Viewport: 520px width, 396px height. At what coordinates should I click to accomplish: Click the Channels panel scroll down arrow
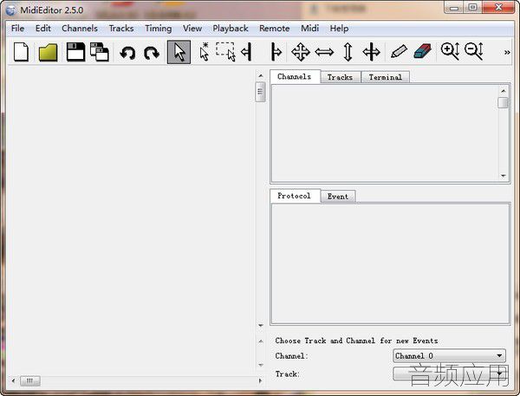[x=503, y=176]
